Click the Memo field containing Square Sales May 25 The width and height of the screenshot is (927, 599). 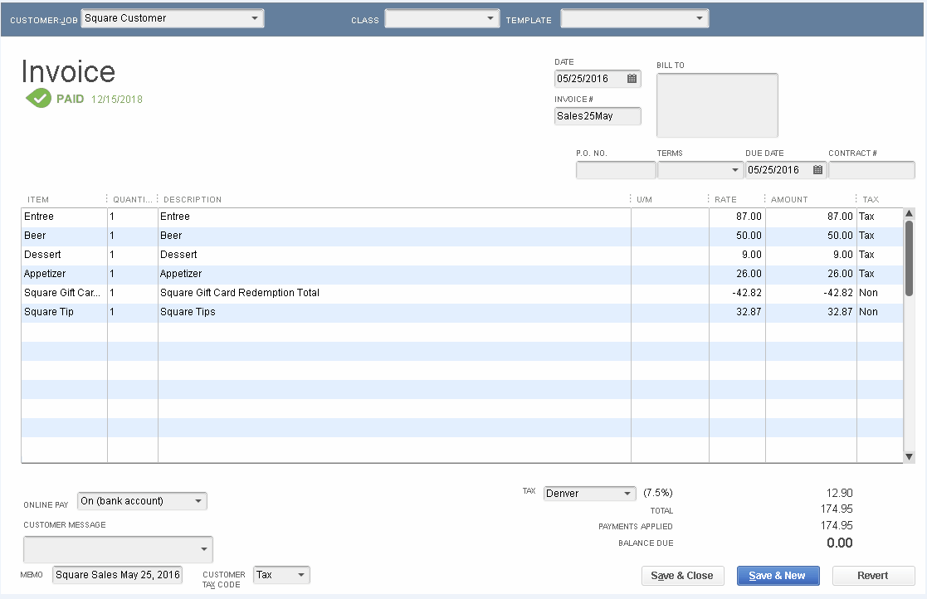click(116, 573)
